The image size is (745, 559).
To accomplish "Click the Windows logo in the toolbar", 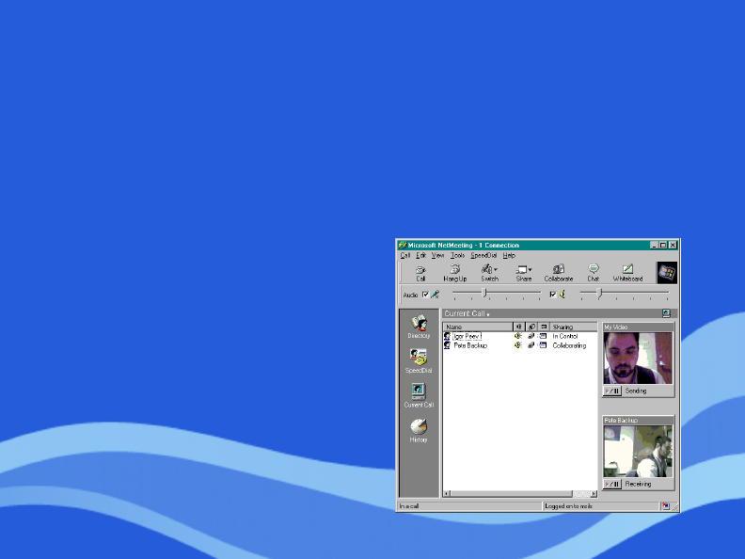I will [667, 272].
